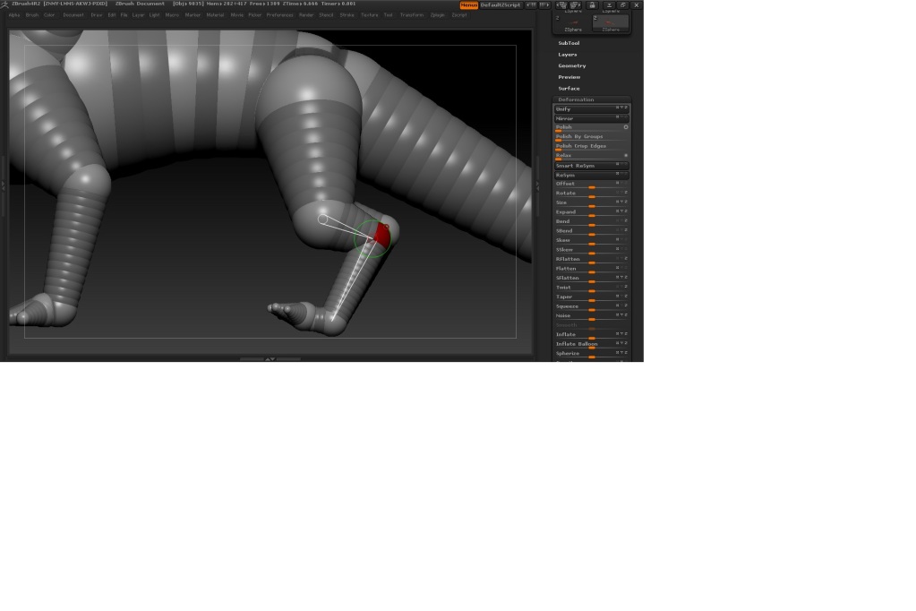
Task: Click the hide-to-tray icon with down arrow
Action: click(609, 4)
